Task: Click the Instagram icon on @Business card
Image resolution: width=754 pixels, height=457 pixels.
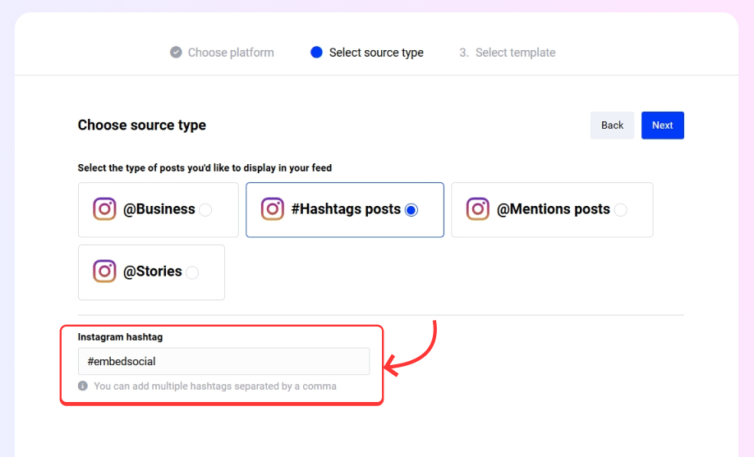Action: click(x=104, y=209)
